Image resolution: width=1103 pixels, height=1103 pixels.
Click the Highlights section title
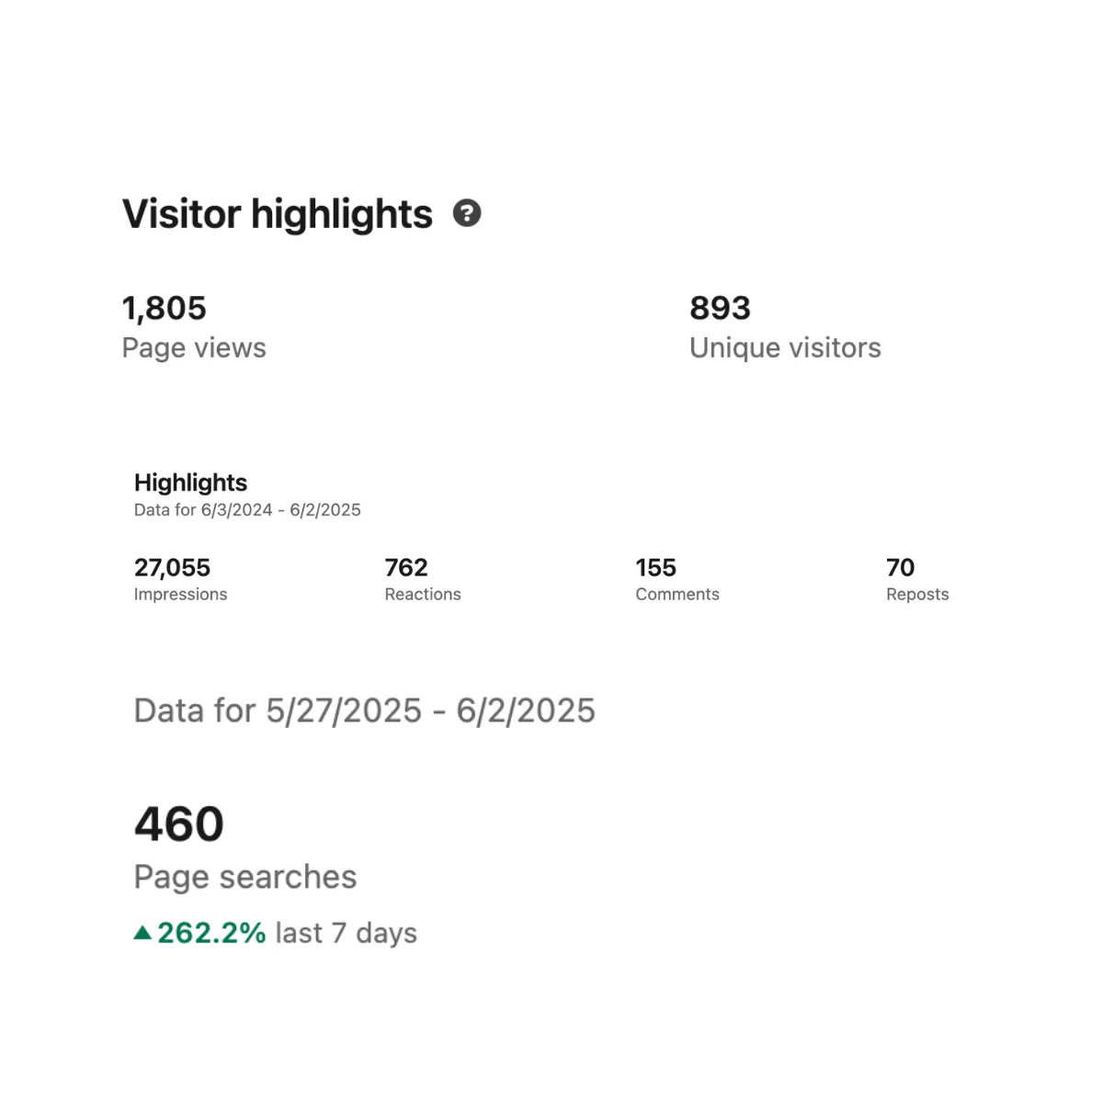[190, 483]
